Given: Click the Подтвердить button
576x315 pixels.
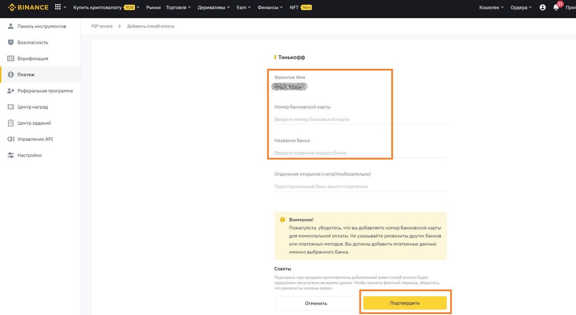Looking at the screenshot, I should (x=405, y=303).
